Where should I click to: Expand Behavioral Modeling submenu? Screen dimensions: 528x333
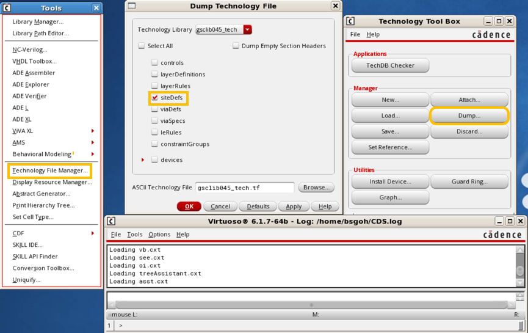pos(93,154)
